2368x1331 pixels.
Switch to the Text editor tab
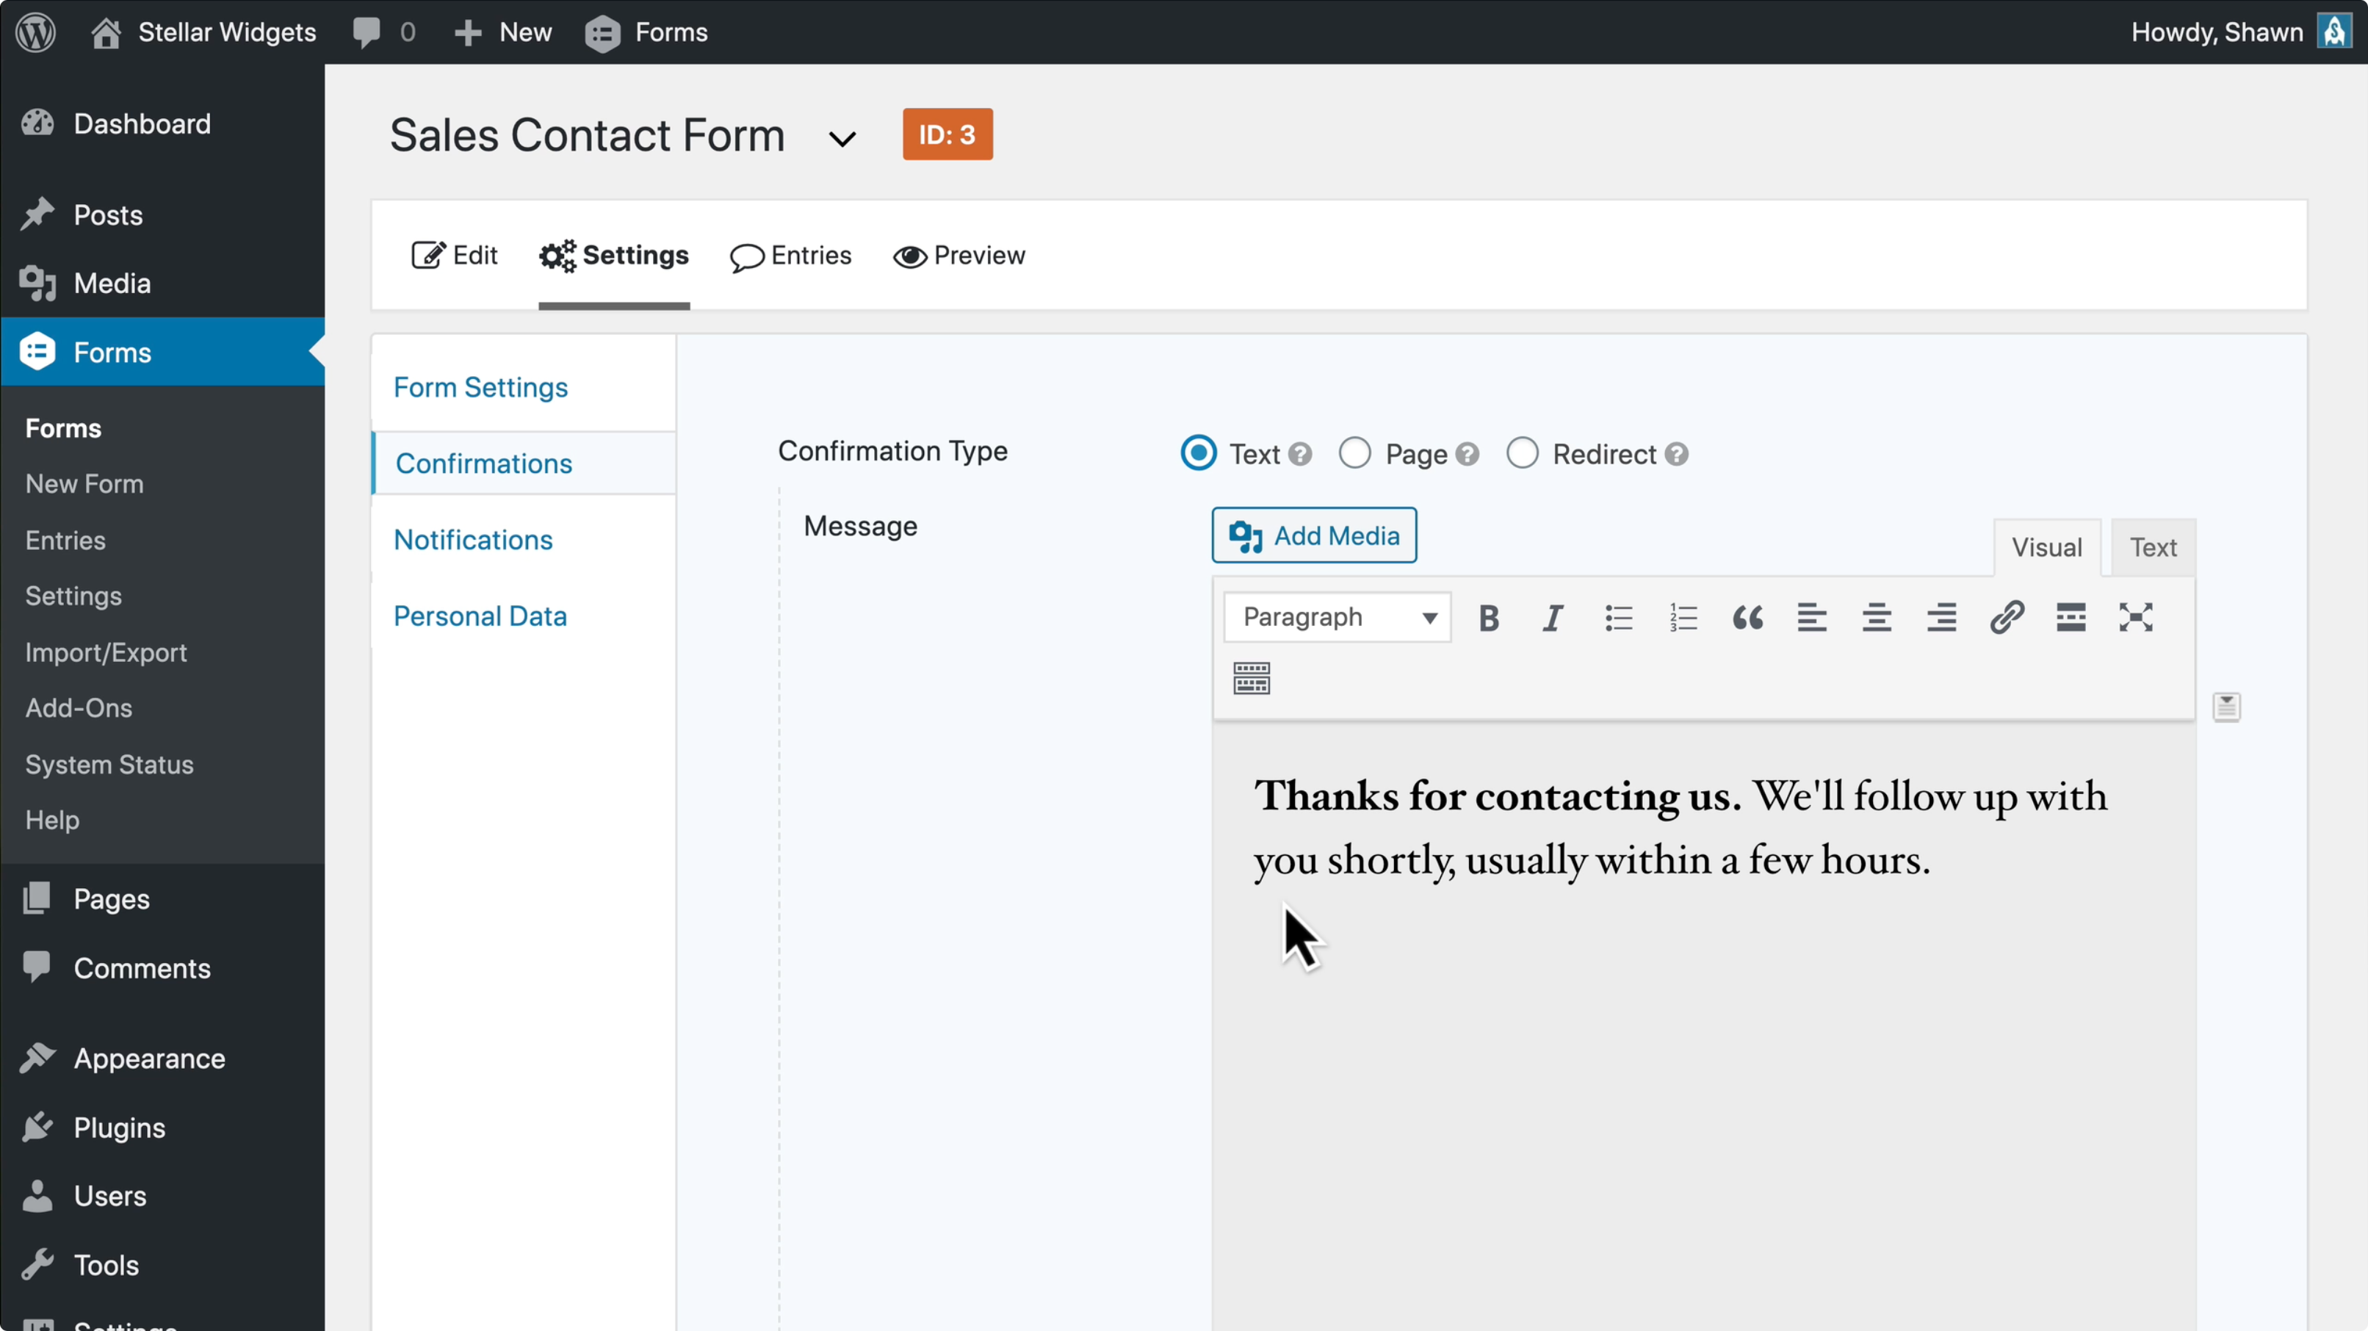click(2152, 548)
